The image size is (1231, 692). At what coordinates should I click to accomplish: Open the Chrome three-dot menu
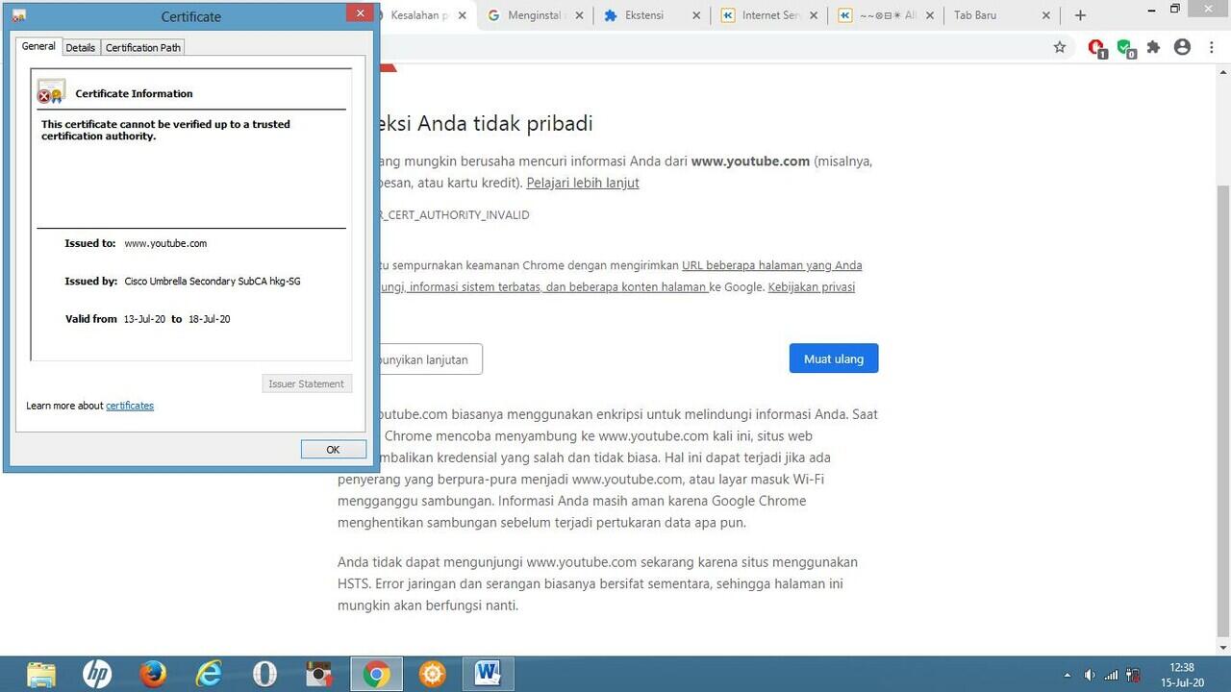coord(1212,46)
